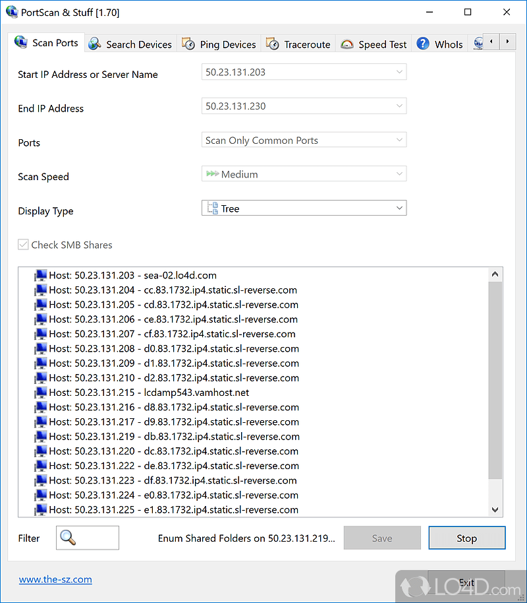The height and width of the screenshot is (603, 527).
Task: Click the magnifying glass icon on Search Devices
Action: (93, 44)
